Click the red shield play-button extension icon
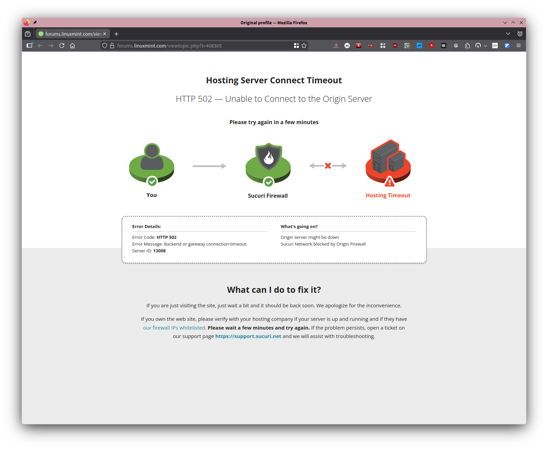Viewport: 548px width, 450px height. (x=432, y=46)
